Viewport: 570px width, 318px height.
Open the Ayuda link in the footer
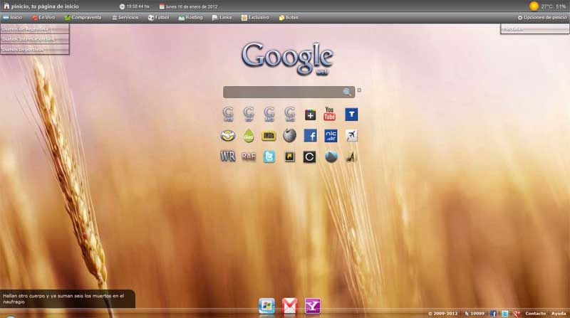tap(559, 313)
